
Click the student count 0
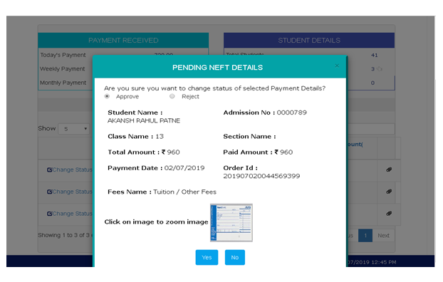(372, 83)
